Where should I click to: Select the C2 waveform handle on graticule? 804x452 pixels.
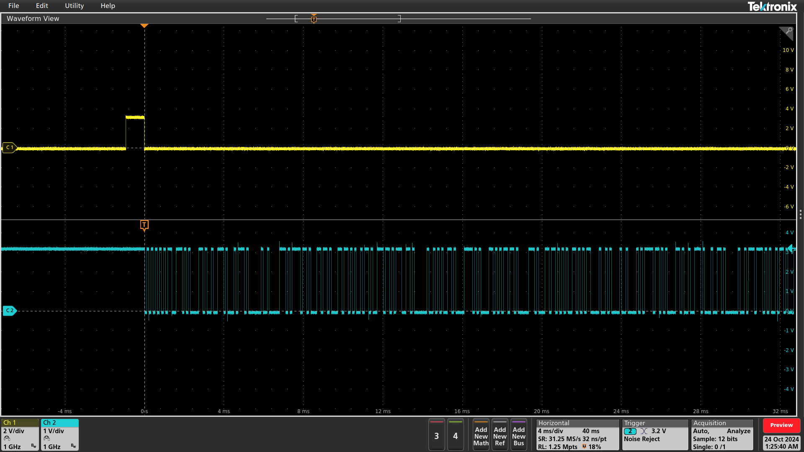[9, 311]
